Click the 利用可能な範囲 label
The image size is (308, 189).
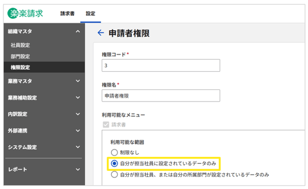pos(127,142)
